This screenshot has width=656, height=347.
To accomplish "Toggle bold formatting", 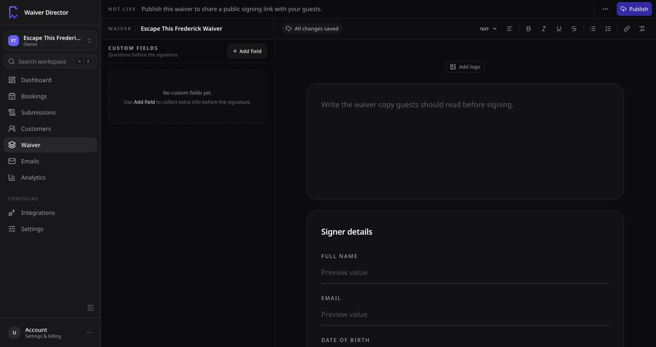I will [x=528, y=28].
